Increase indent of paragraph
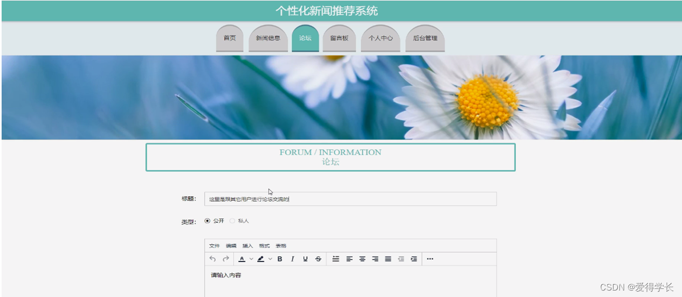Viewport: 682px width, 297px height. [414, 259]
